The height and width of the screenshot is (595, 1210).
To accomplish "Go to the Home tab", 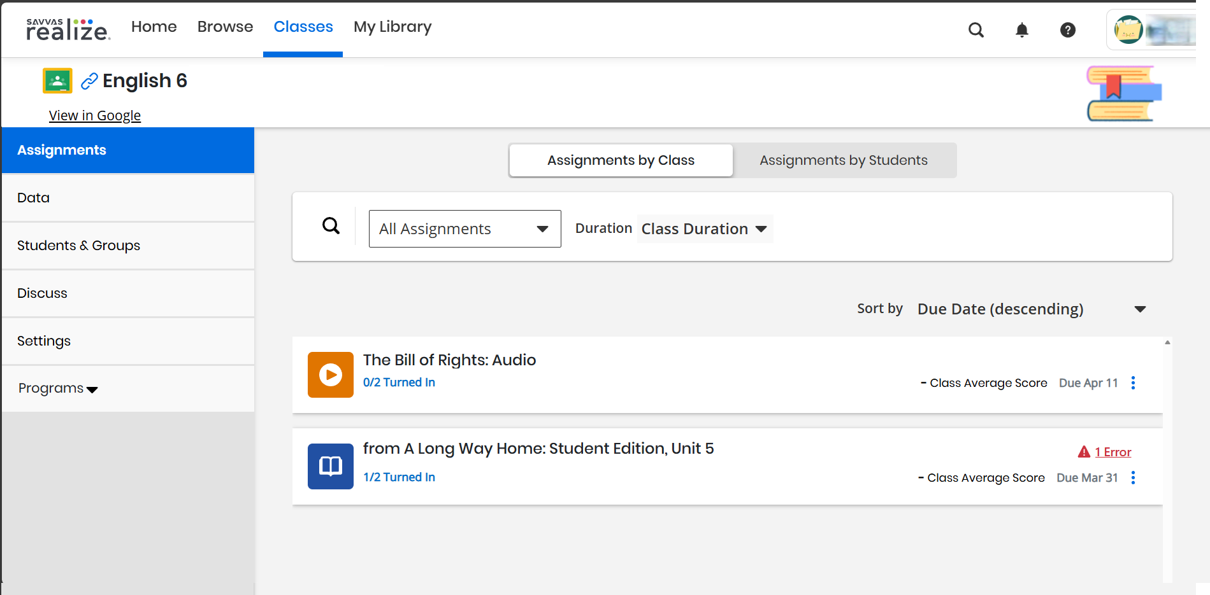I will point(154,27).
